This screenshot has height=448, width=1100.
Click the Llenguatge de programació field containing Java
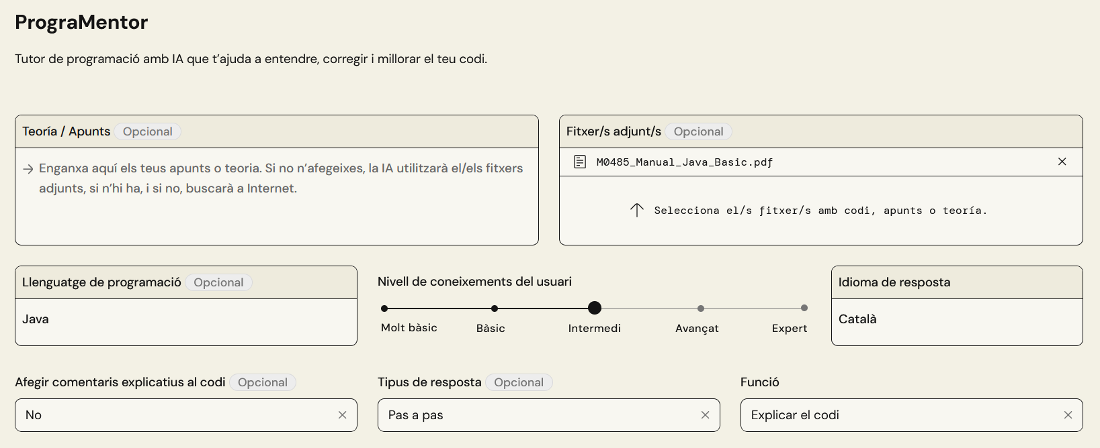point(186,322)
